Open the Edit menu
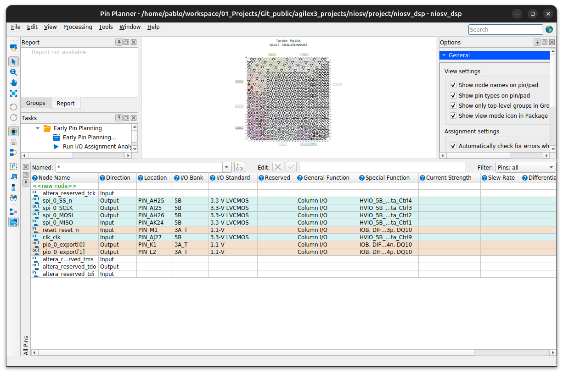The width and height of the screenshot is (563, 374). (32, 27)
